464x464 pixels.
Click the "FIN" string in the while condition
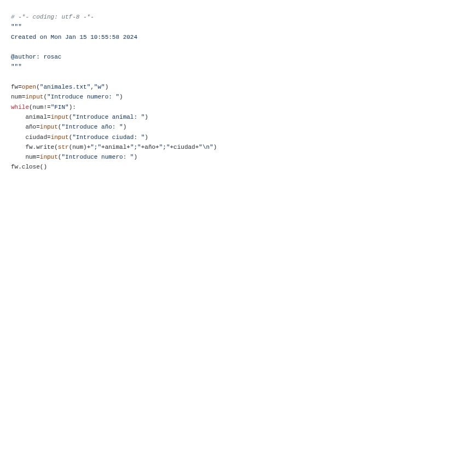60,107
